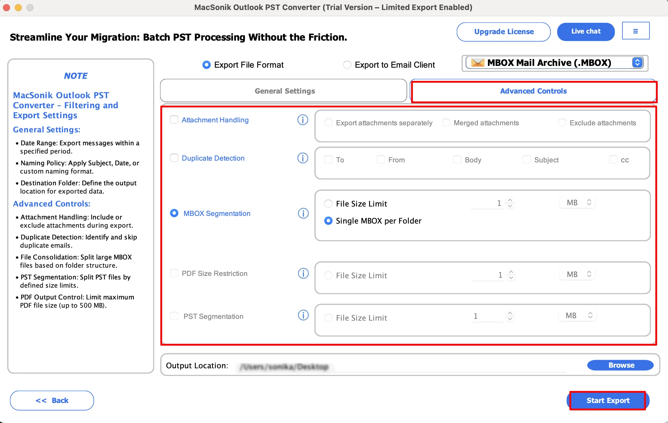
Task: Open info icon for MBOX Segmentation
Action: pos(303,213)
